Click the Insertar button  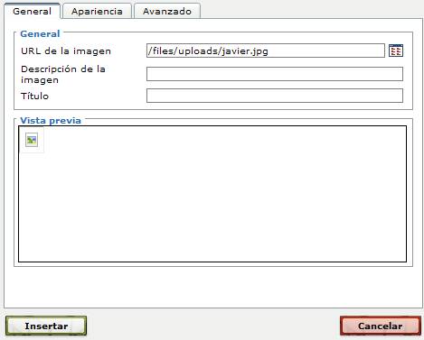pos(46,326)
